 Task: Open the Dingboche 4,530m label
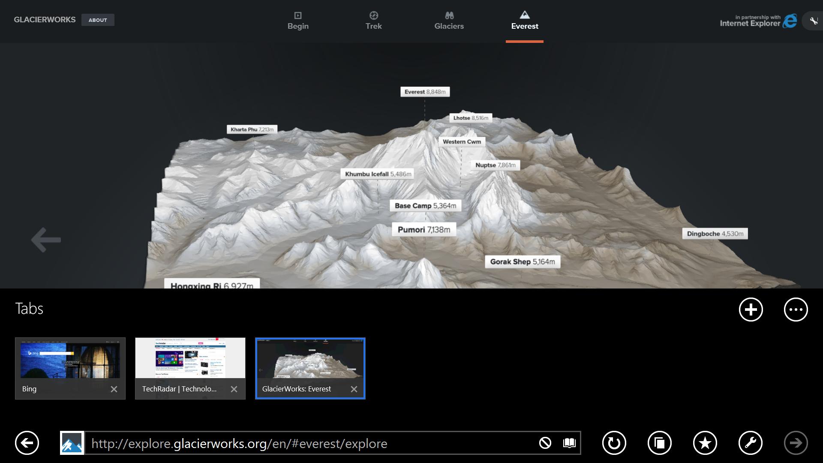point(715,234)
